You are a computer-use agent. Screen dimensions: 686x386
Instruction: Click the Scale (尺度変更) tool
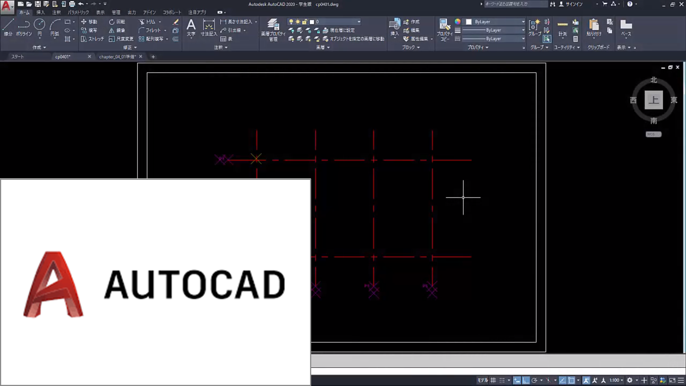121,39
